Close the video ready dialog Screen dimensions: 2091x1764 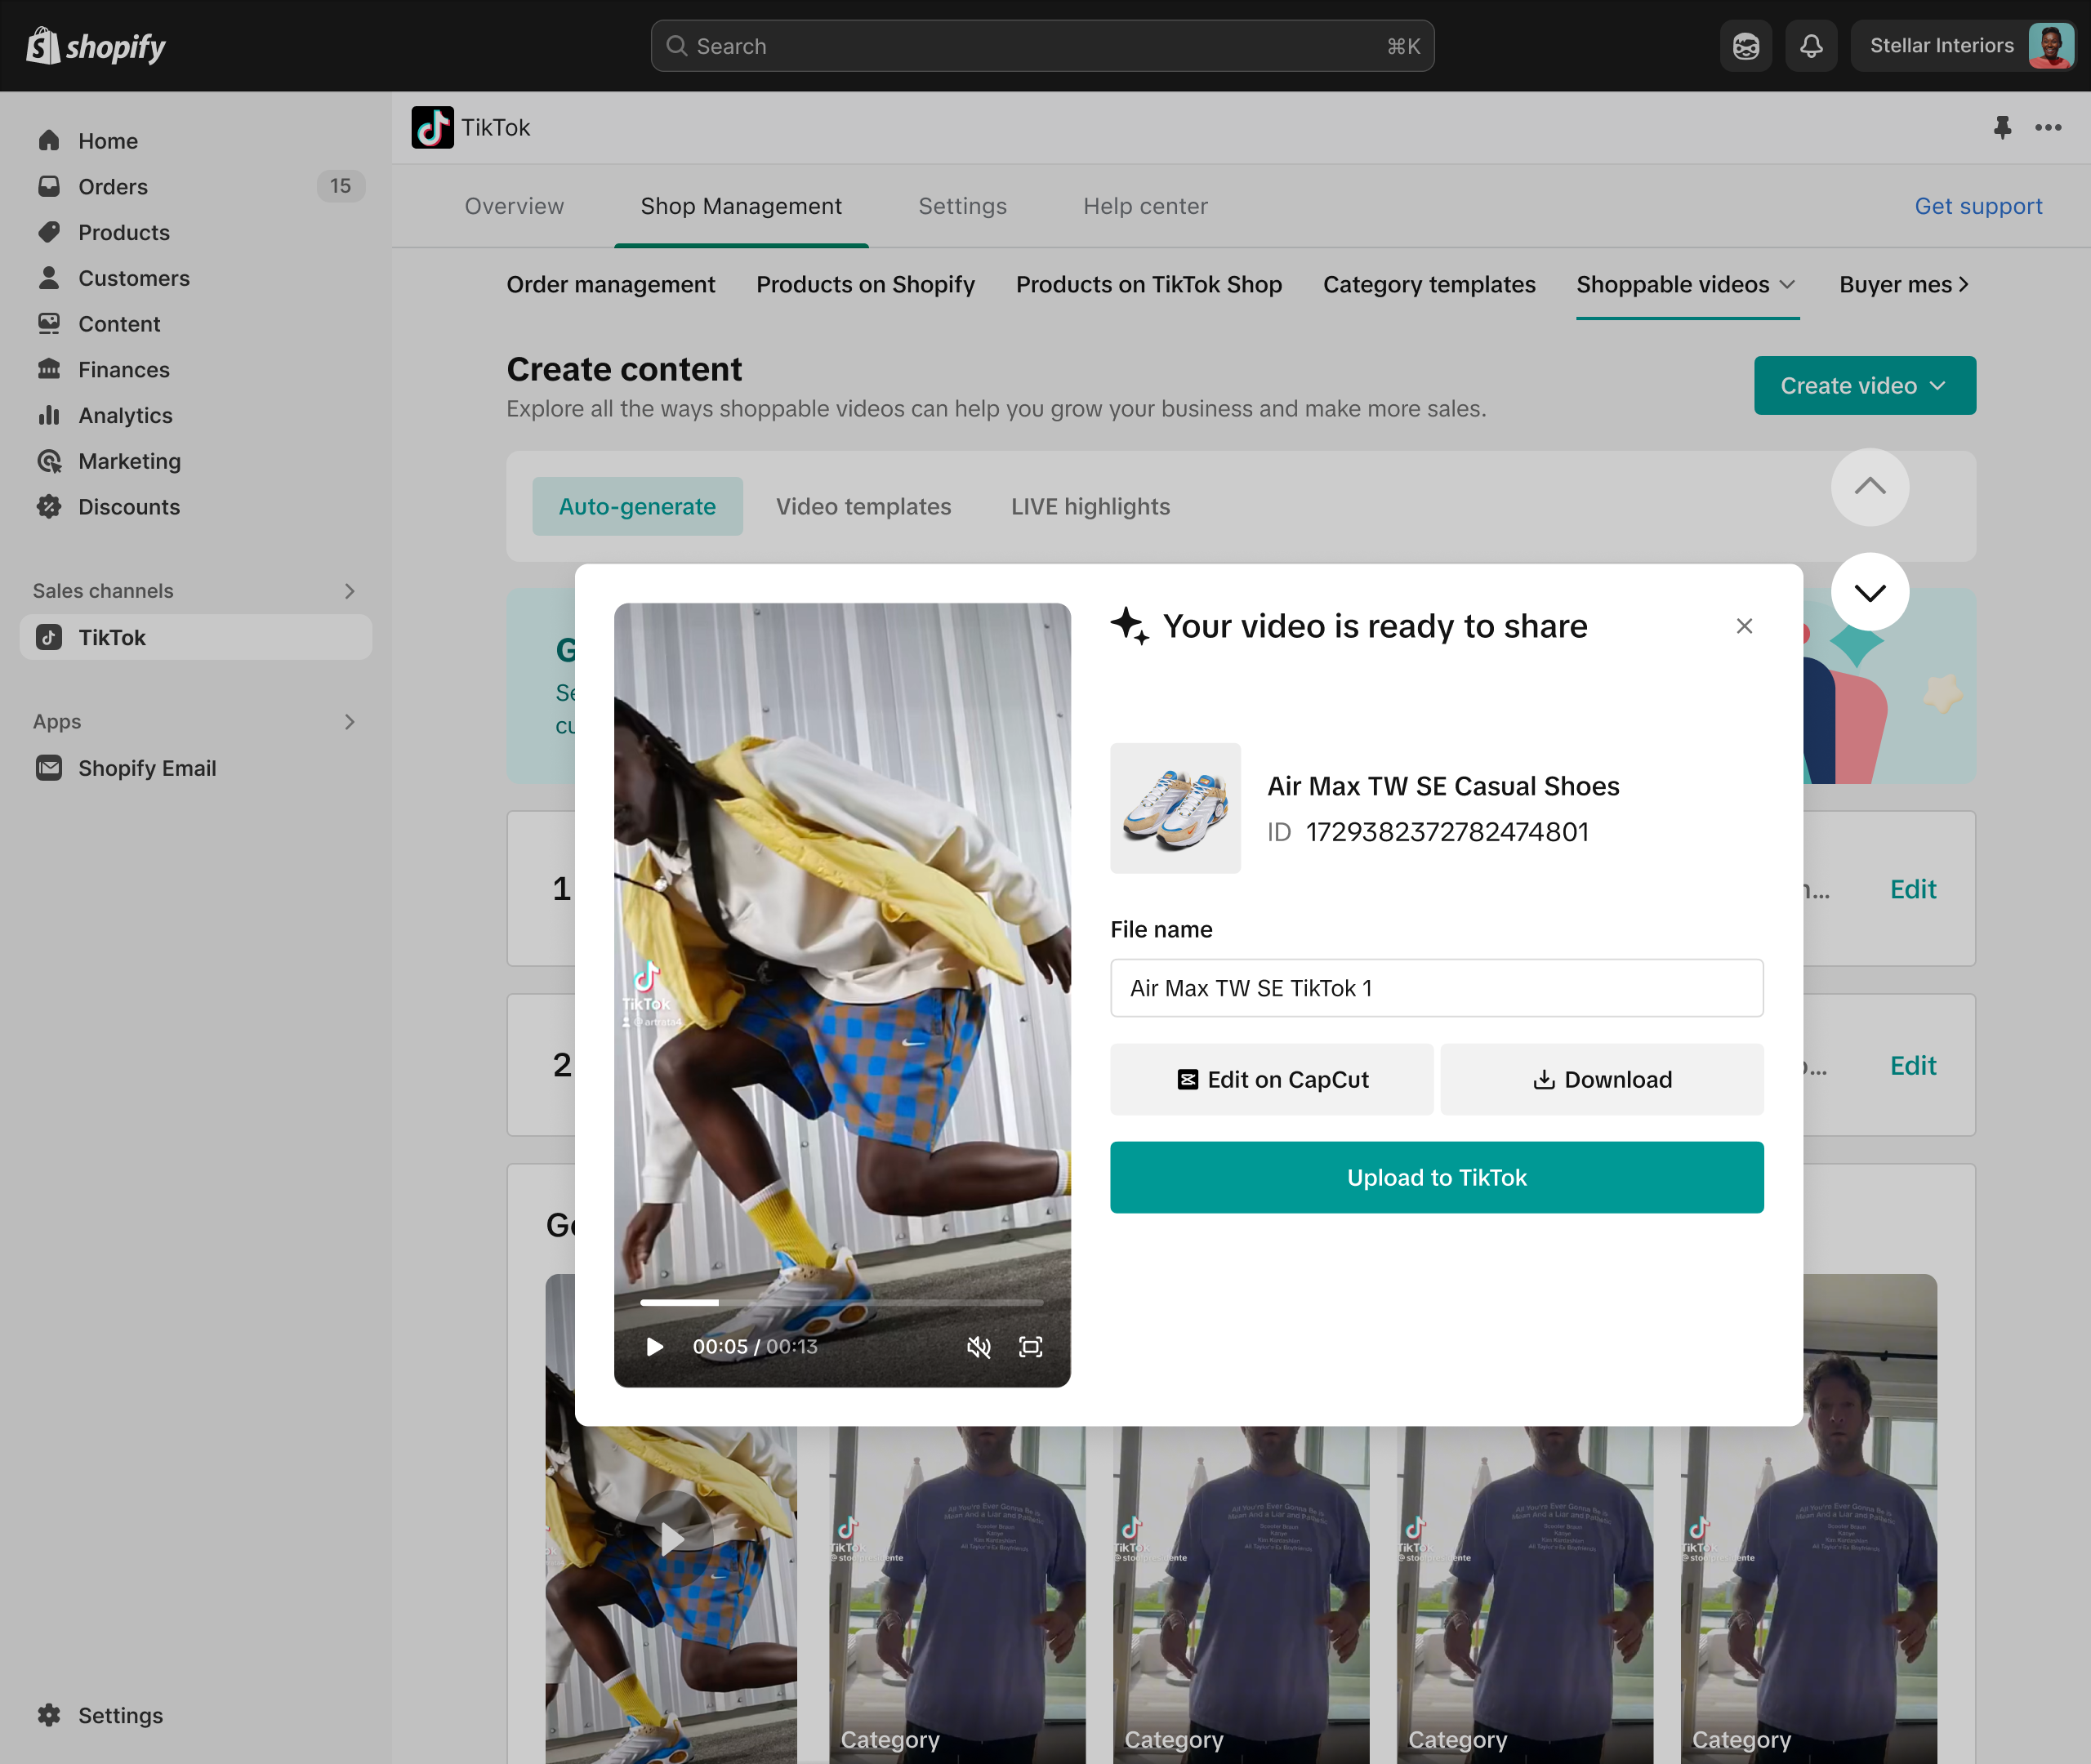click(1744, 626)
